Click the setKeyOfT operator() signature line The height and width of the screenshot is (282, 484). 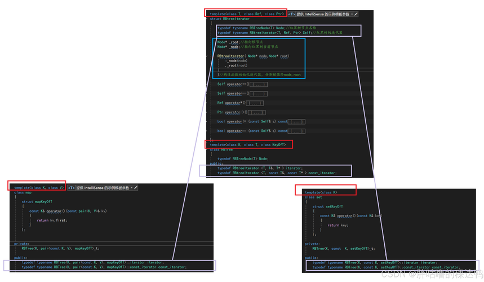[x=351, y=216]
